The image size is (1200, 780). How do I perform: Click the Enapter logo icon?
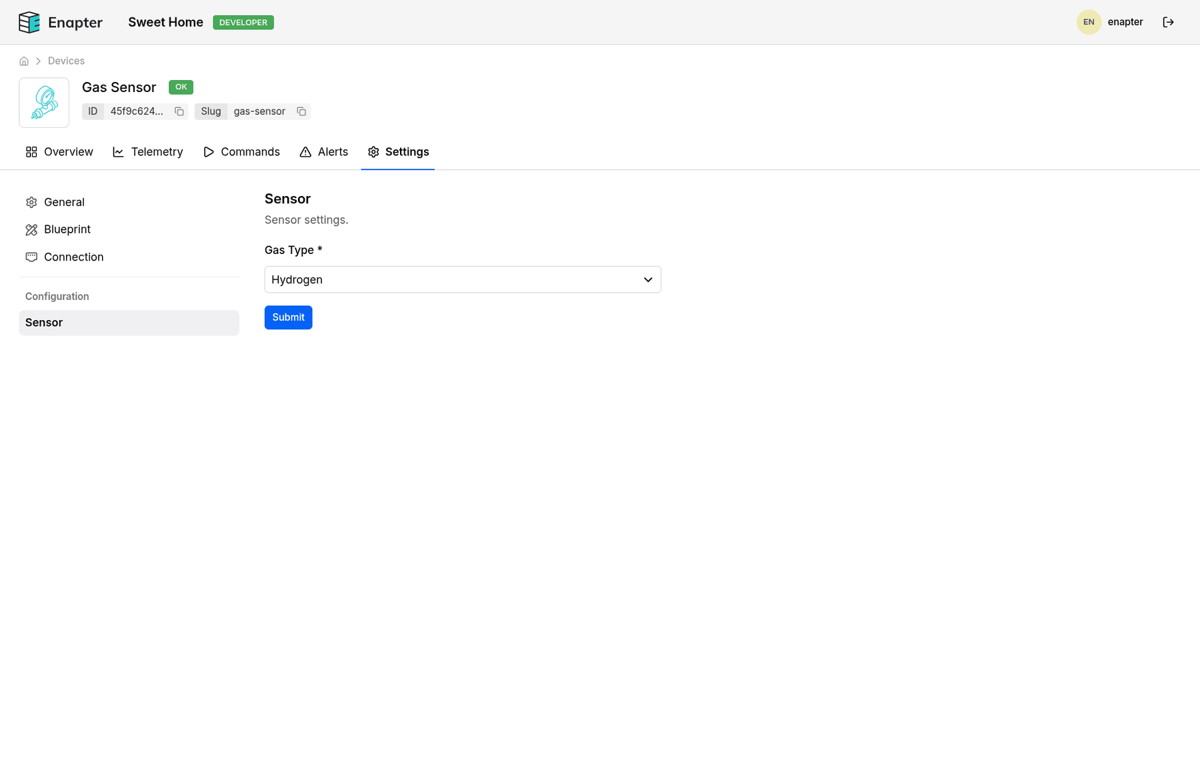click(x=29, y=22)
